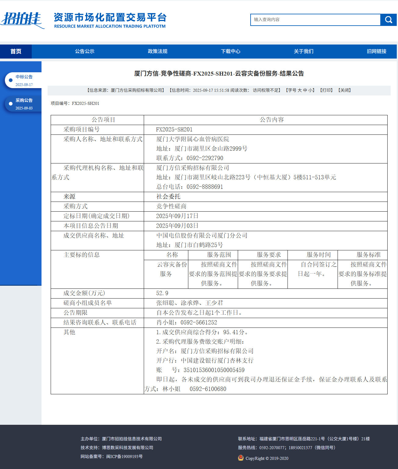Click inside the search input box
Viewport: 398px width, 469px height.
314,20
